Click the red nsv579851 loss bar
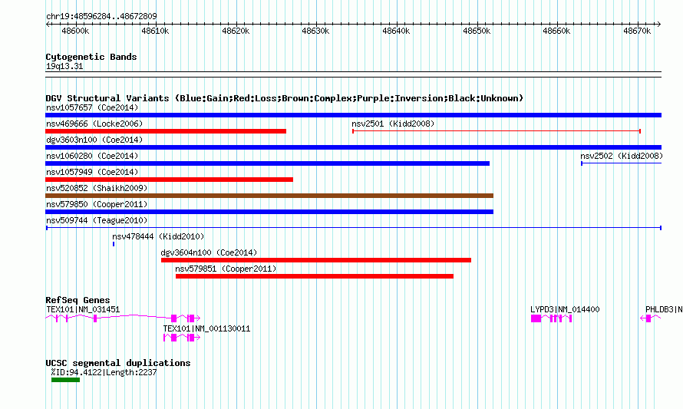The height and width of the screenshot is (409, 683). pos(315,276)
